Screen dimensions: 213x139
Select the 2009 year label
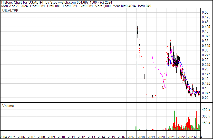pyautogui.click(x=51, y=137)
